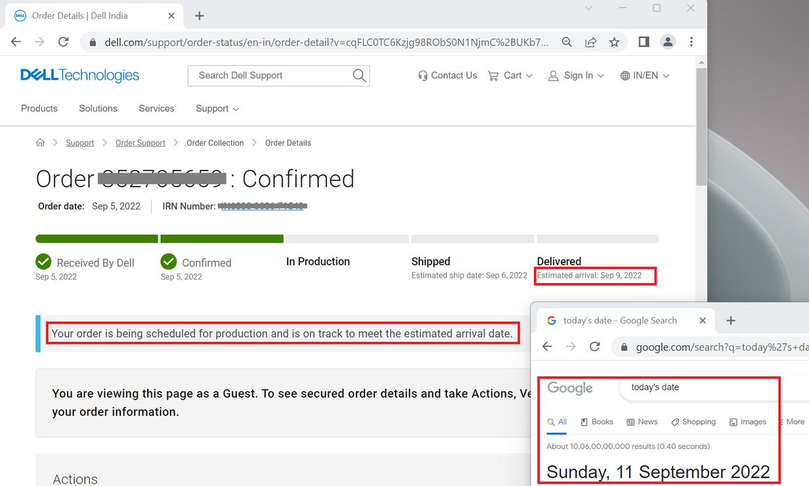Switch to the All results tab
Viewport: 809px width, 486px height.
coord(557,422)
